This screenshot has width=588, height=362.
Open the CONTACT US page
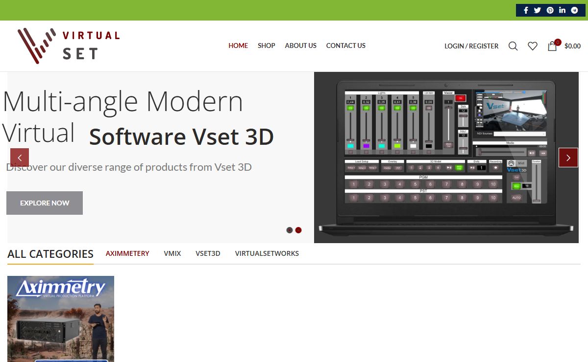tap(346, 45)
